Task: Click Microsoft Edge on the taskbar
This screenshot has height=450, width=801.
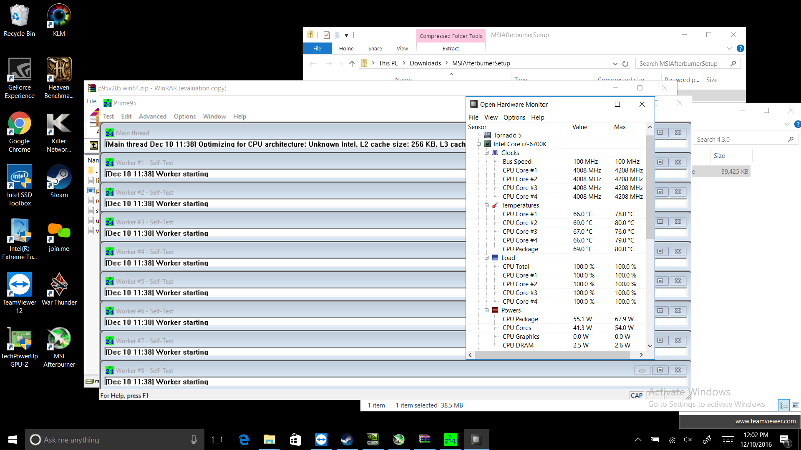Action: [244, 440]
